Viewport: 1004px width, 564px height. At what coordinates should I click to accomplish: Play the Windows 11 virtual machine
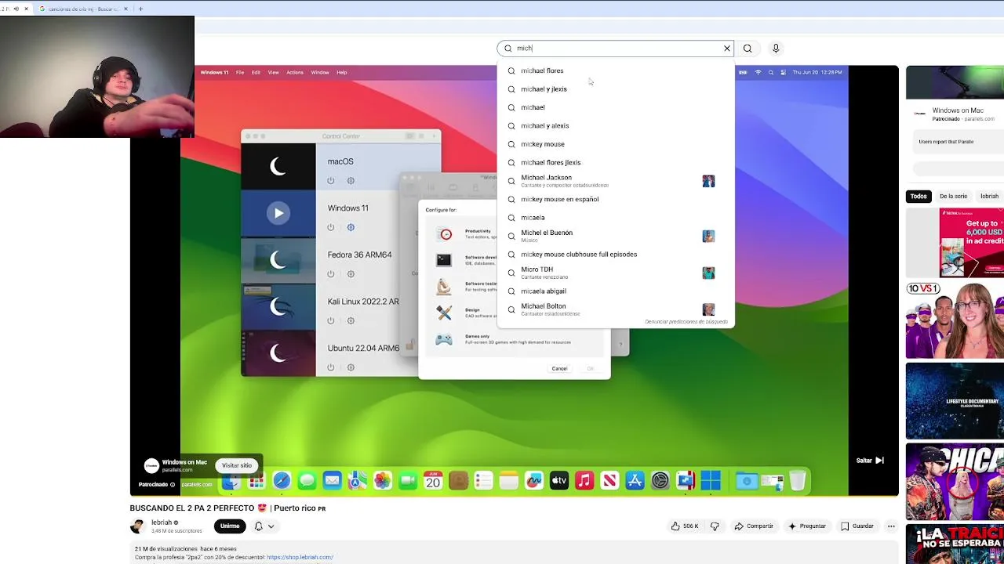pos(278,213)
